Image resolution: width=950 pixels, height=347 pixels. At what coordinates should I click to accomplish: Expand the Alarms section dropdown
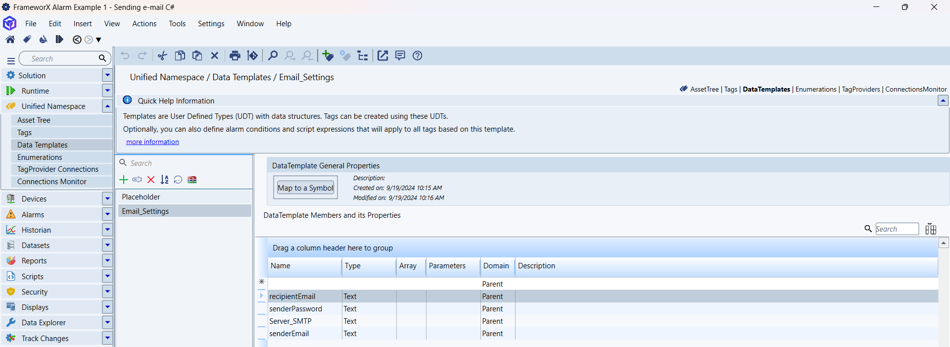[x=107, y=214]
